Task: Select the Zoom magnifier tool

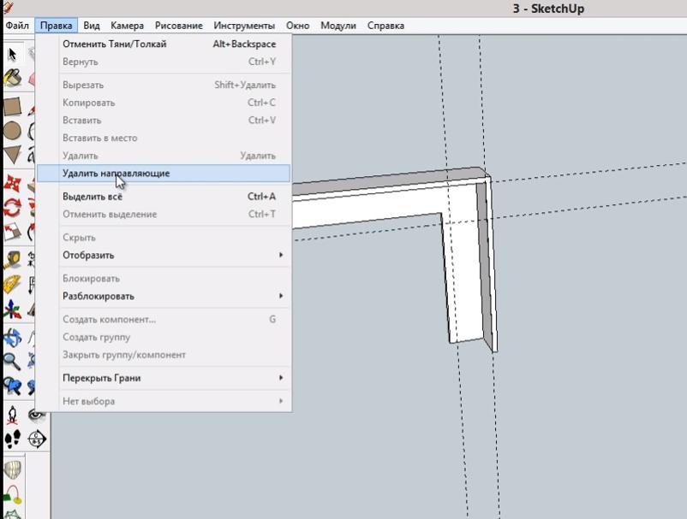Action: [x=12, y=361]
